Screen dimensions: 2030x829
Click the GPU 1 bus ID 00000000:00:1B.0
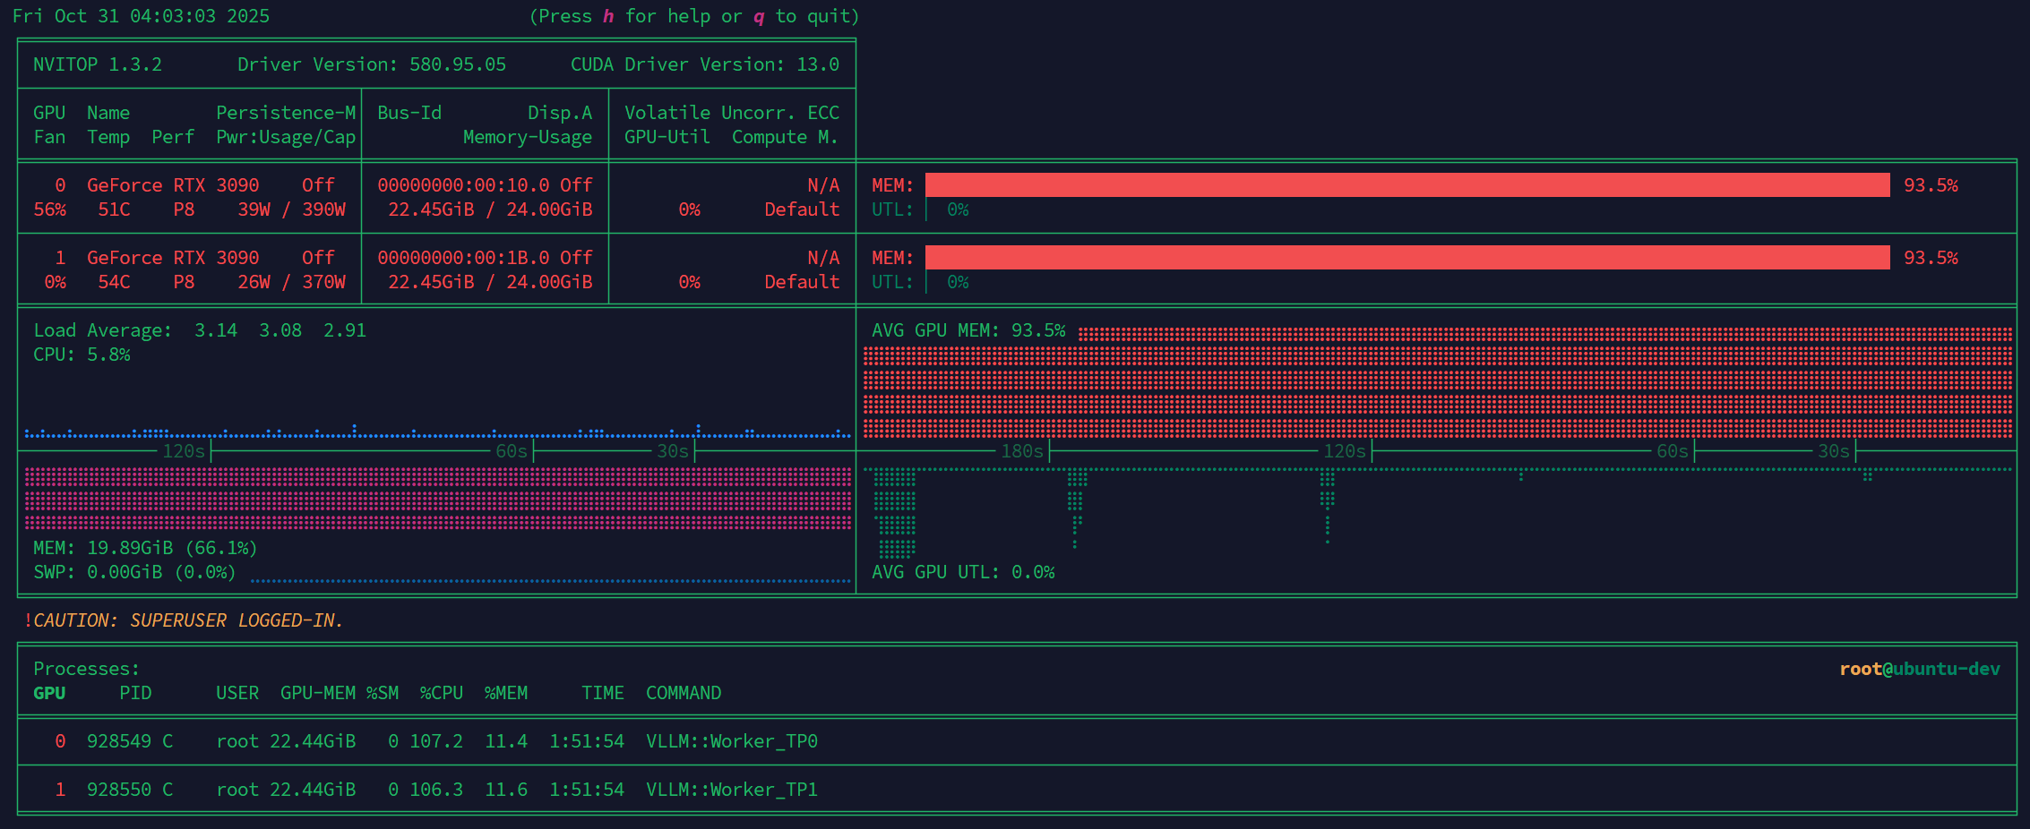tap(463, 258)
